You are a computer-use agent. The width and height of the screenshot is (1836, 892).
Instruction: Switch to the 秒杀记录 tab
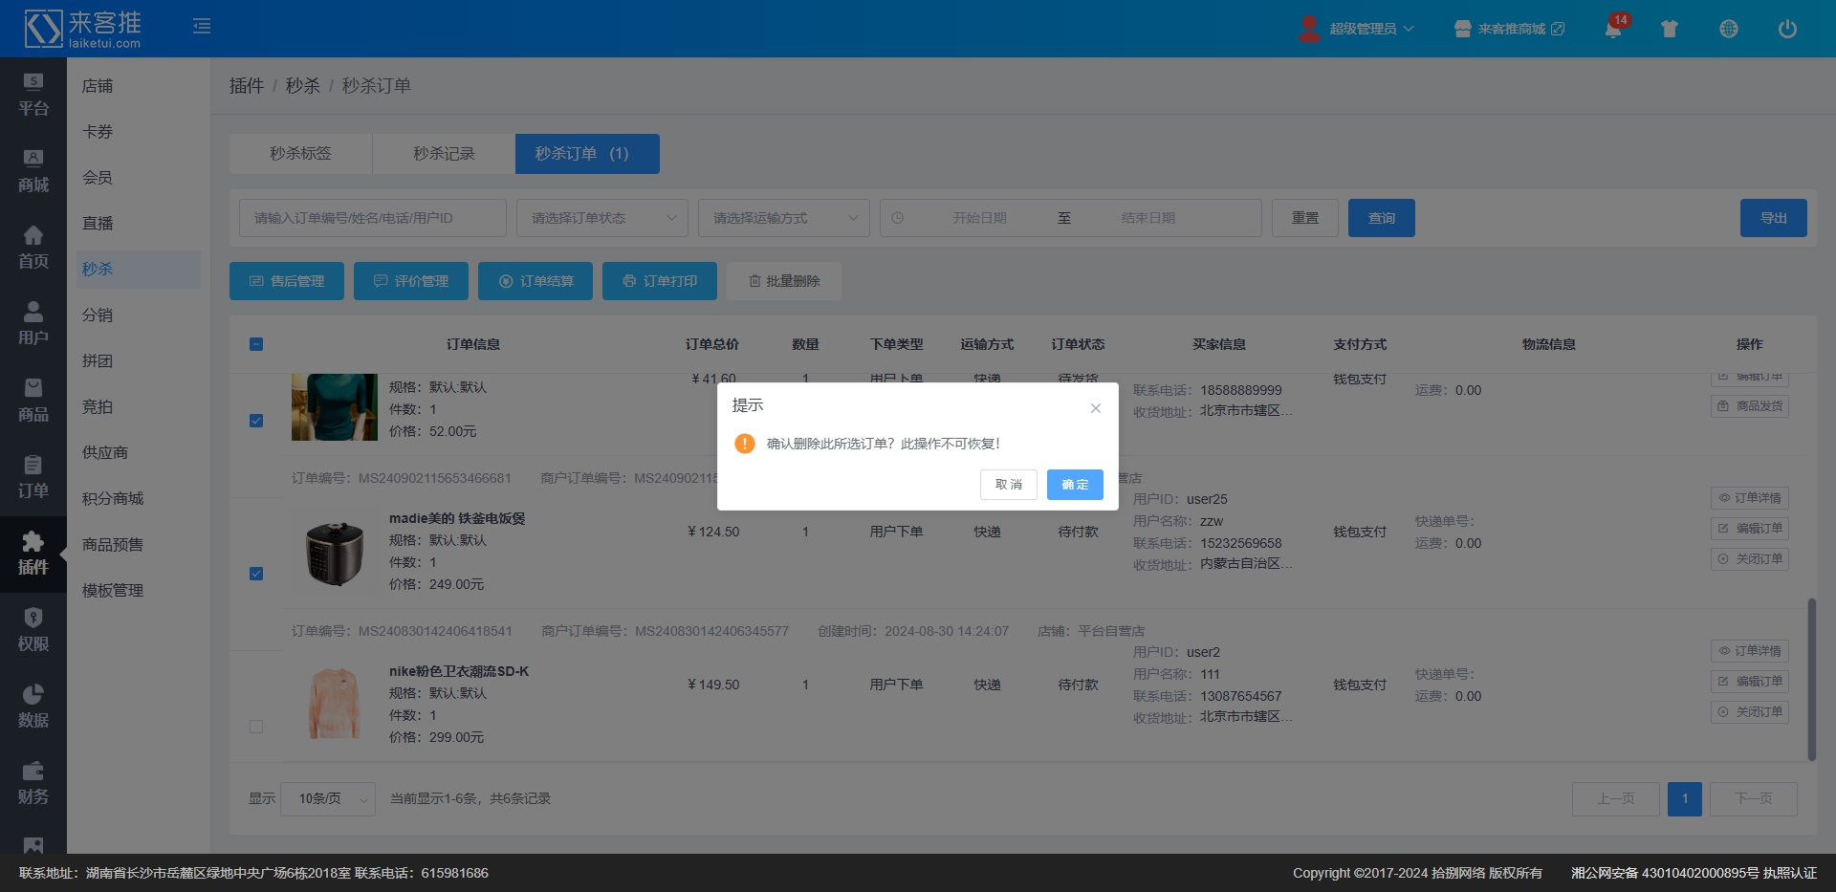444,154
